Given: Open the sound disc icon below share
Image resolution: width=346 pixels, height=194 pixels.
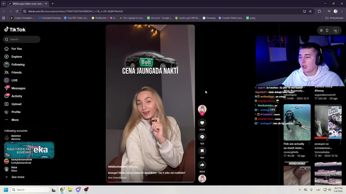Looking at the screenshot, I should [202, 179].
